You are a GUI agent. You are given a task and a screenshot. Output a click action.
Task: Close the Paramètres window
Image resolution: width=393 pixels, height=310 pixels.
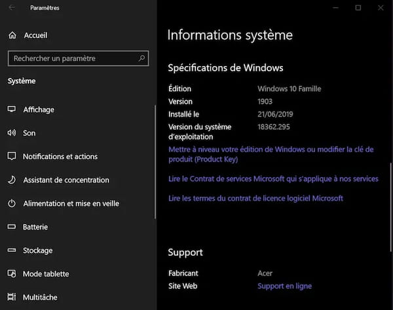(x=381, y=8)
